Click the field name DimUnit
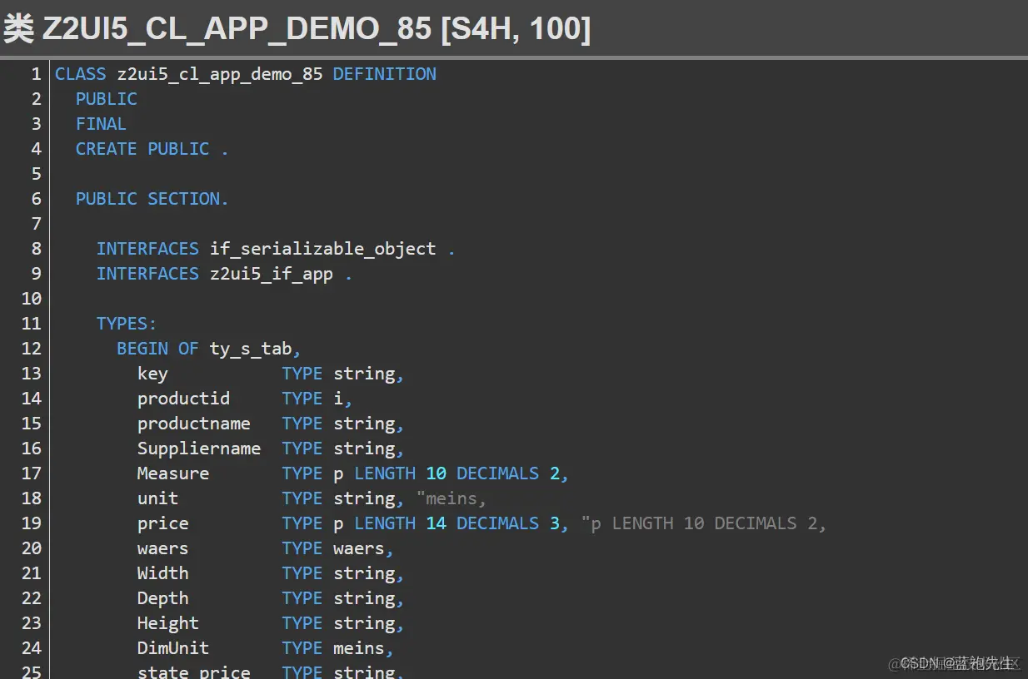The image size is (1028, 679). point(173,648)
